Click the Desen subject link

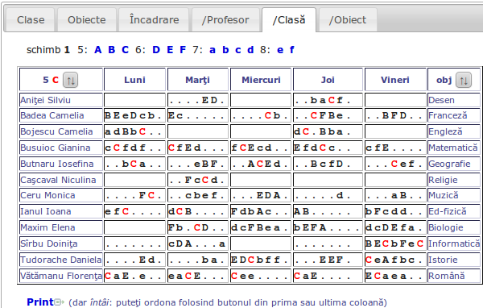coord(441,100)
